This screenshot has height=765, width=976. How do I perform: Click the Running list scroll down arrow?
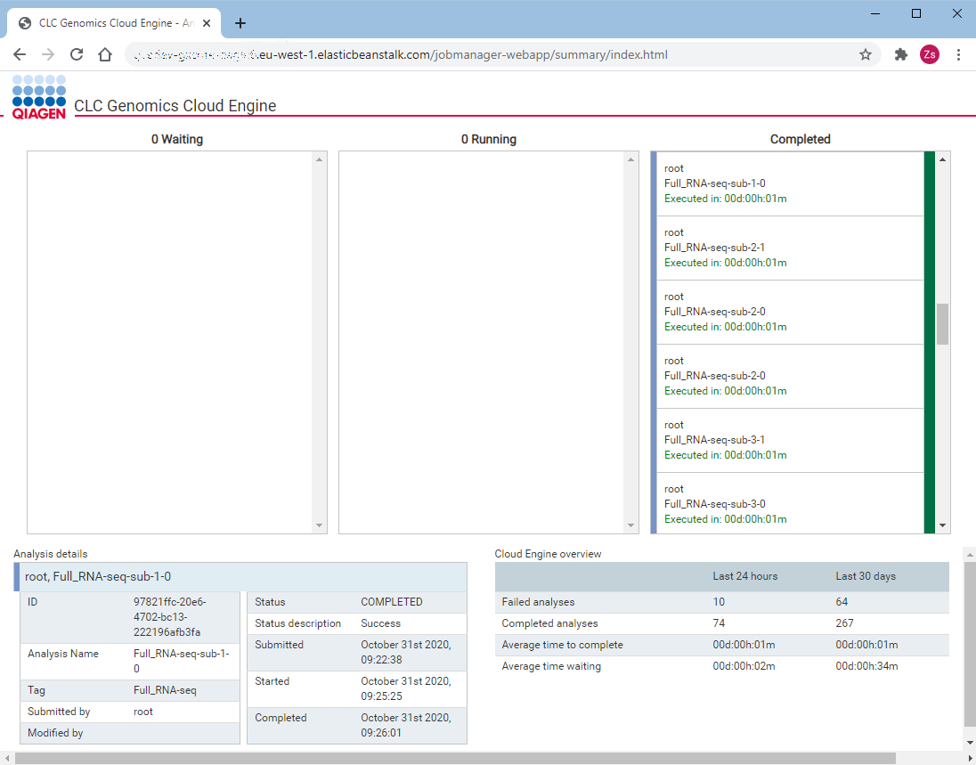pos(630,526)
